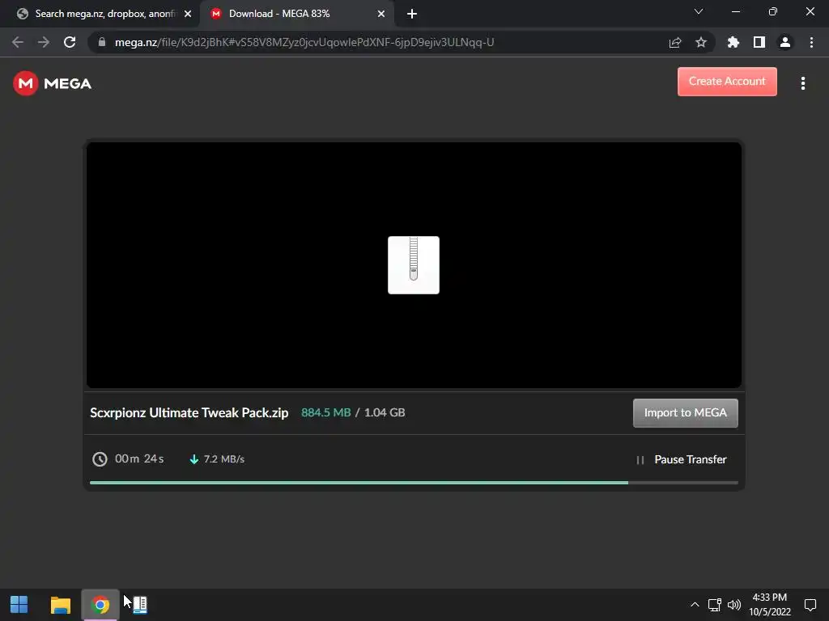The image size is (829, 621).
Task: Go forward to the next page
Action: pyautogui.click(x=44, y=42)
